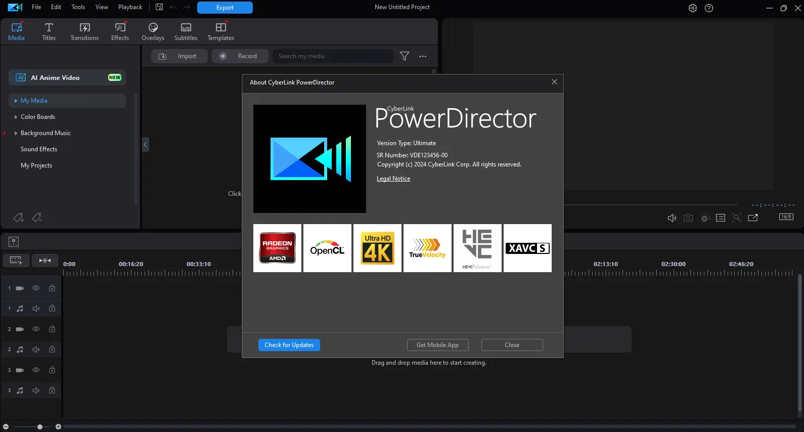Open the Legal Notice link
Image resolution: width=804 pixels, height=432 pixels.
[x=393, y=179]
